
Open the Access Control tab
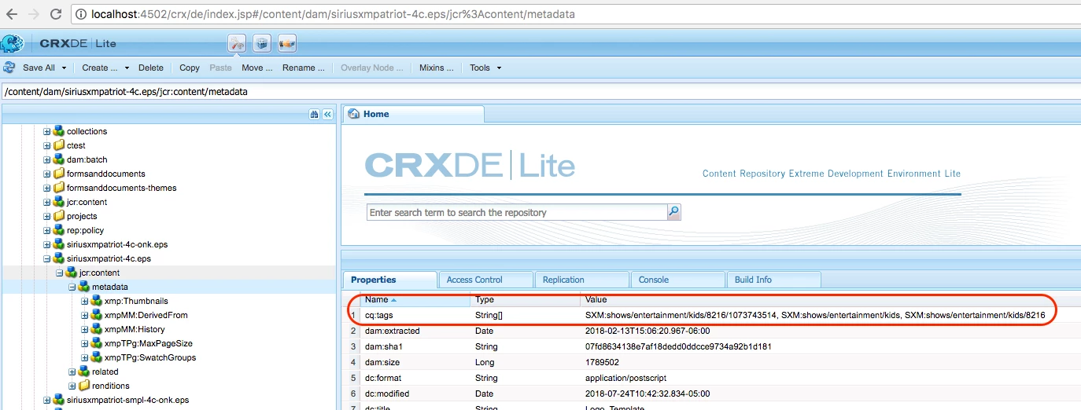click(x=485, y=280)
